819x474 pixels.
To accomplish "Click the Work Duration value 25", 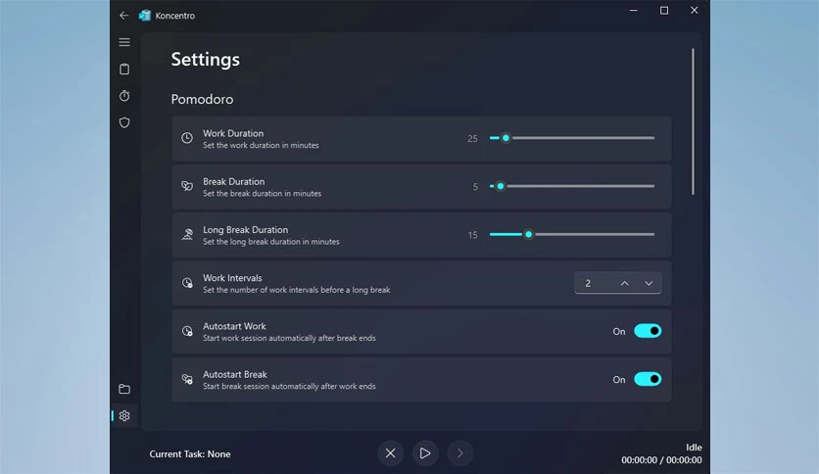I will tap(472, 138).
